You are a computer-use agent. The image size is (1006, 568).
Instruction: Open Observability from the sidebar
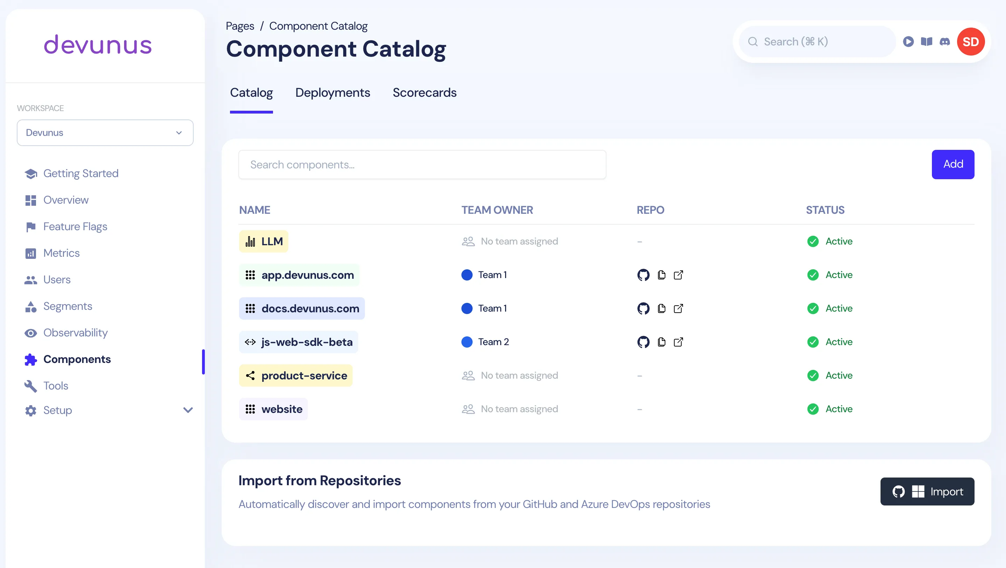pos(76,333)
